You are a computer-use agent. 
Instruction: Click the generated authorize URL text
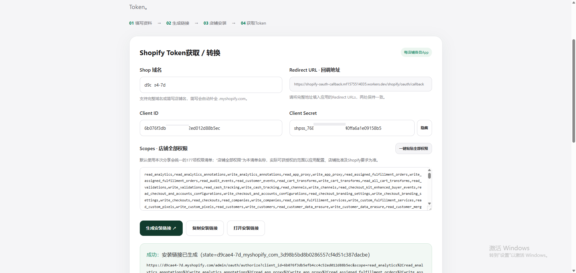(285, 269)
